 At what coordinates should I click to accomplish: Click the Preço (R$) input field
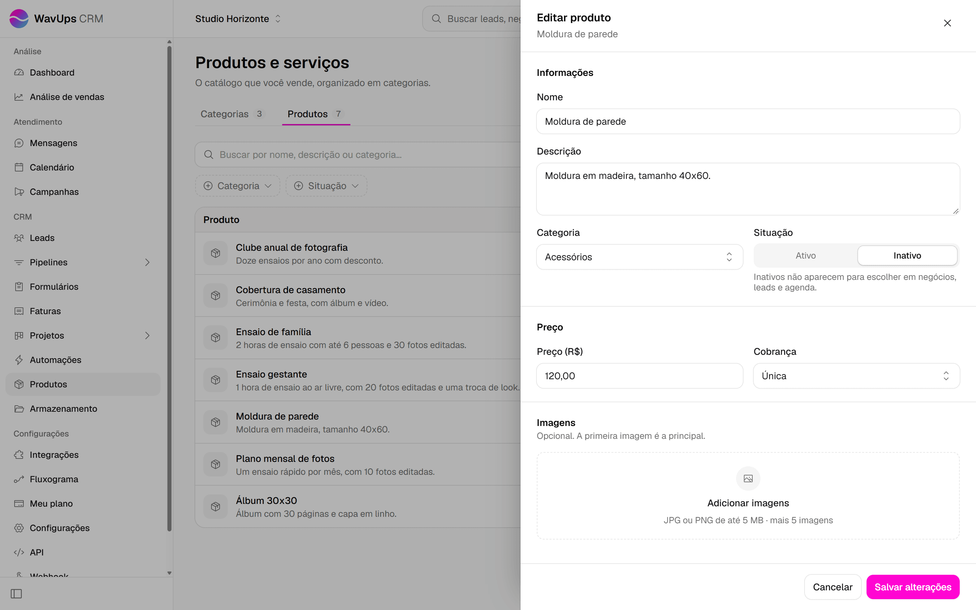(639, 376)
